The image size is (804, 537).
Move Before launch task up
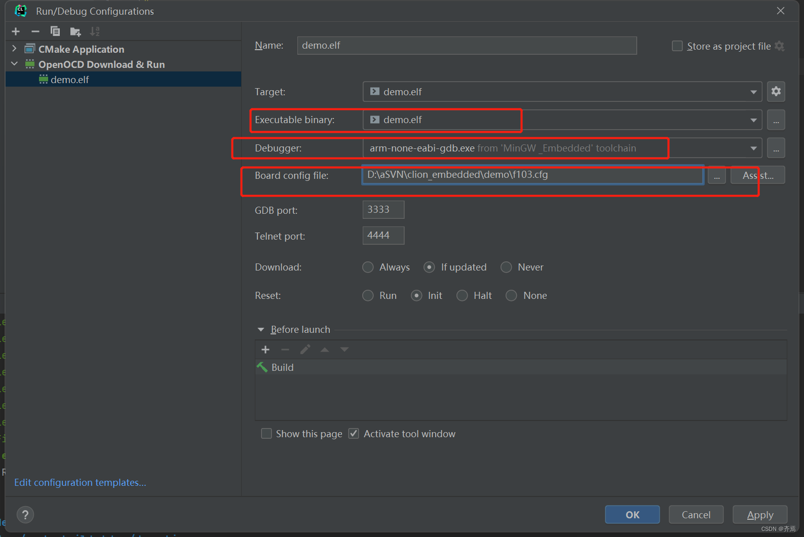click(325, 350)
